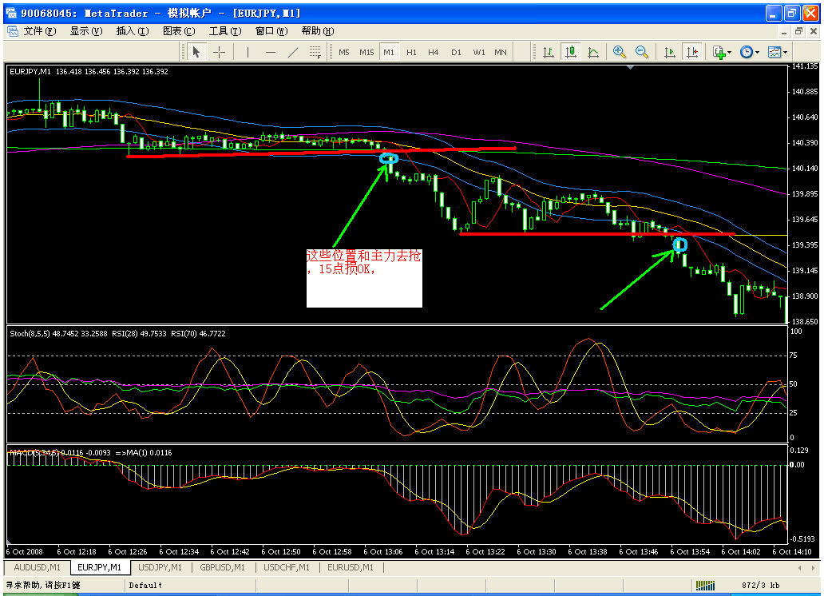The width and height of the screenshot is (824, 596).
Task: Switch to EURUSD,M1 chart tab
Action: pos(351,567)
